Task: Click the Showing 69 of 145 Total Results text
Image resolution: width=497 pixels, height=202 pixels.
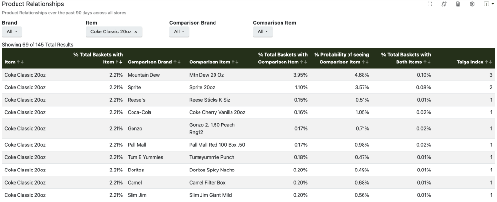Action: (38, 45)
